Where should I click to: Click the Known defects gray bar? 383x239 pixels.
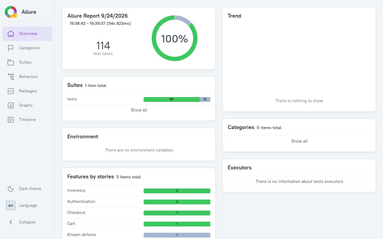pos(177,235)
